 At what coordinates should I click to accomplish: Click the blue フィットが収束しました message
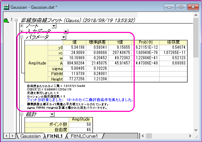pyautogui.click(x=80, y=100)
